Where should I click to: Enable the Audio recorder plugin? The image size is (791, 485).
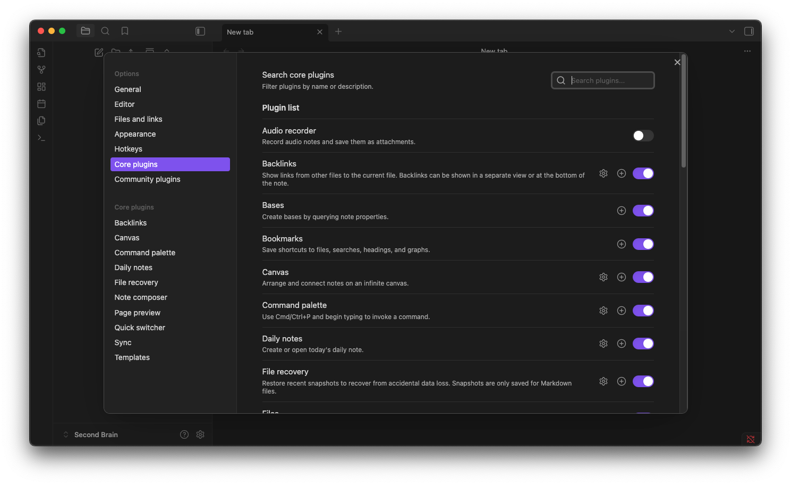click(643, 136)
